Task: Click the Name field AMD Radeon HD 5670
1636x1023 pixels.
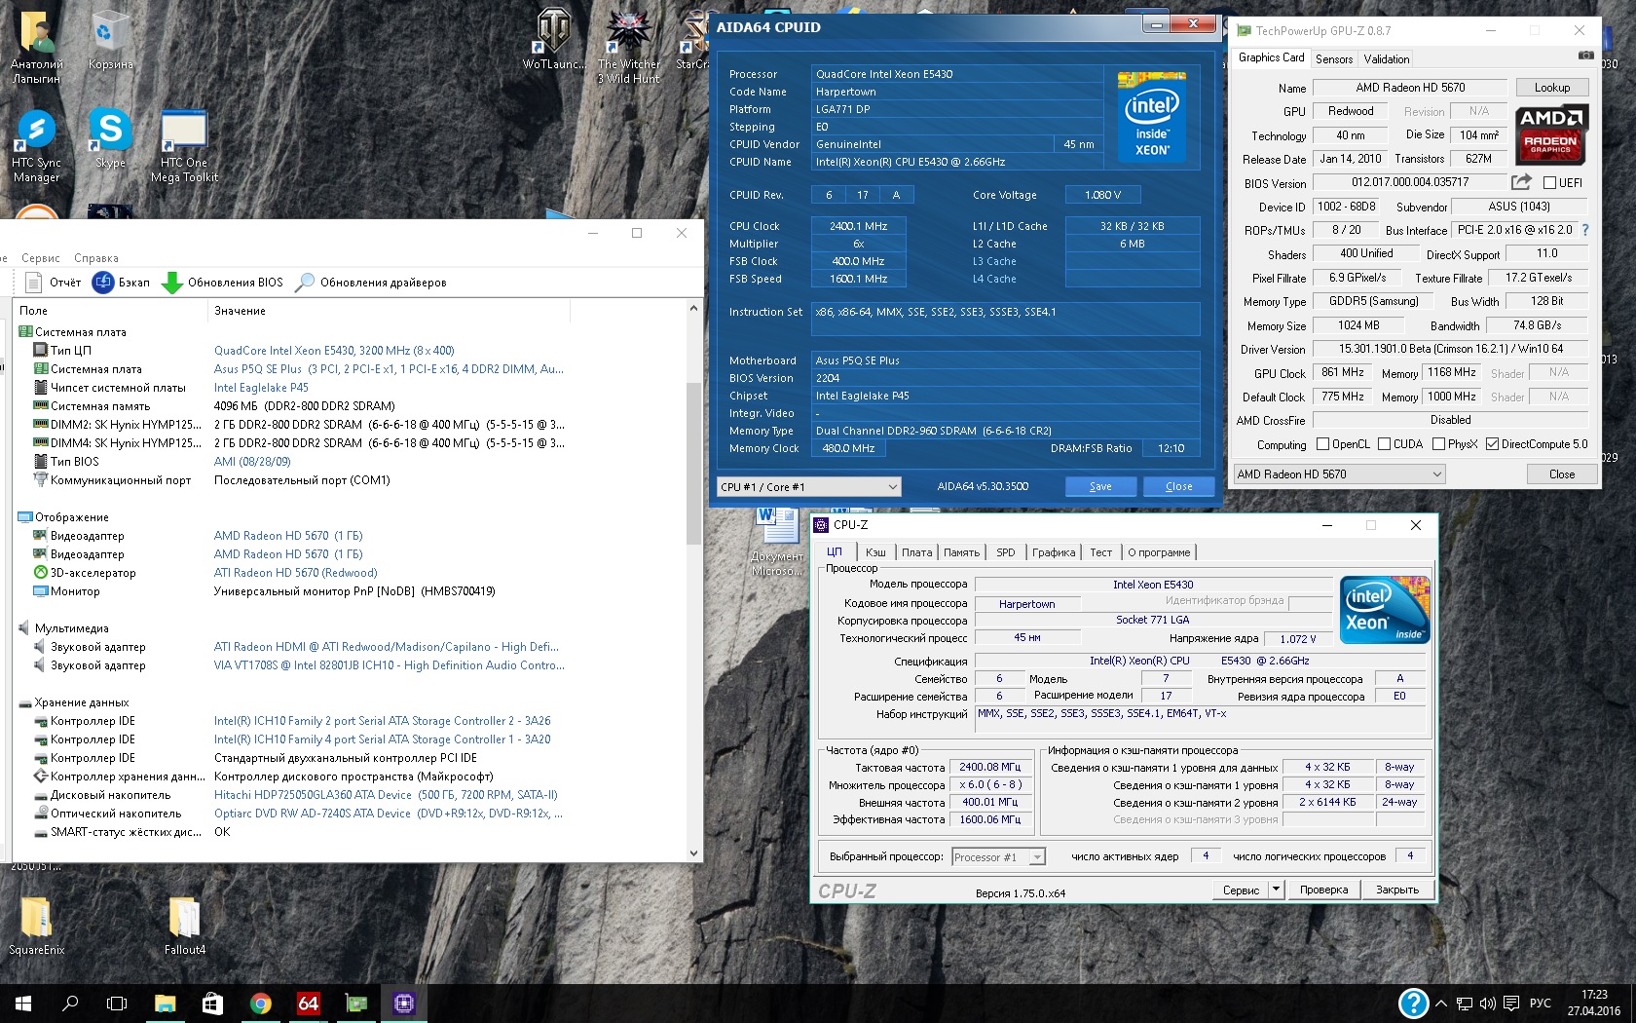Action: click(1410, 88)
